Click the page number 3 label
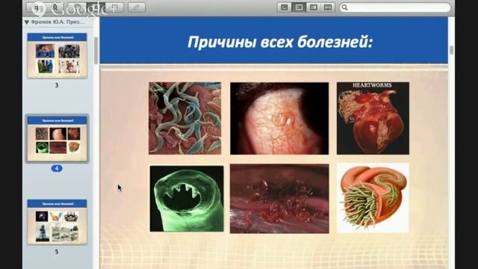Image resolution: width=478 pixels, height=269 pixels. click(57, 85)
